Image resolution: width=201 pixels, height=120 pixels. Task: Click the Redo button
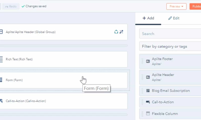tap(11, 6)
